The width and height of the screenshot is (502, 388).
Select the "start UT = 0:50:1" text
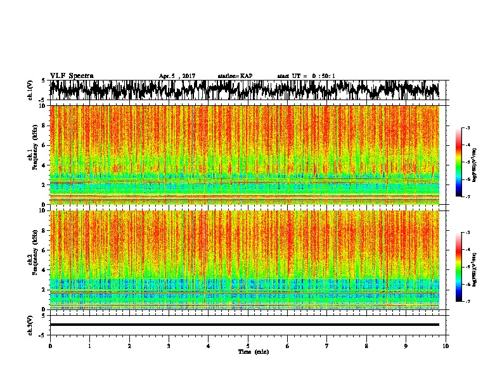pos(306,76)
